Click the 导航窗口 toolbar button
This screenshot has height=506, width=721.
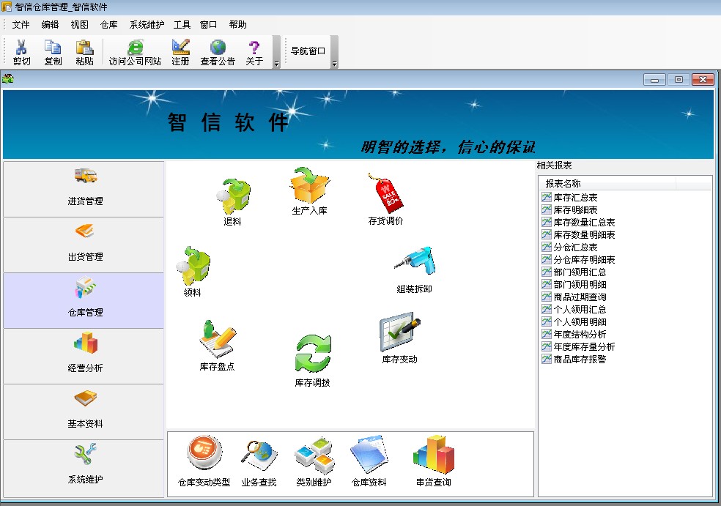click(308, 51)
